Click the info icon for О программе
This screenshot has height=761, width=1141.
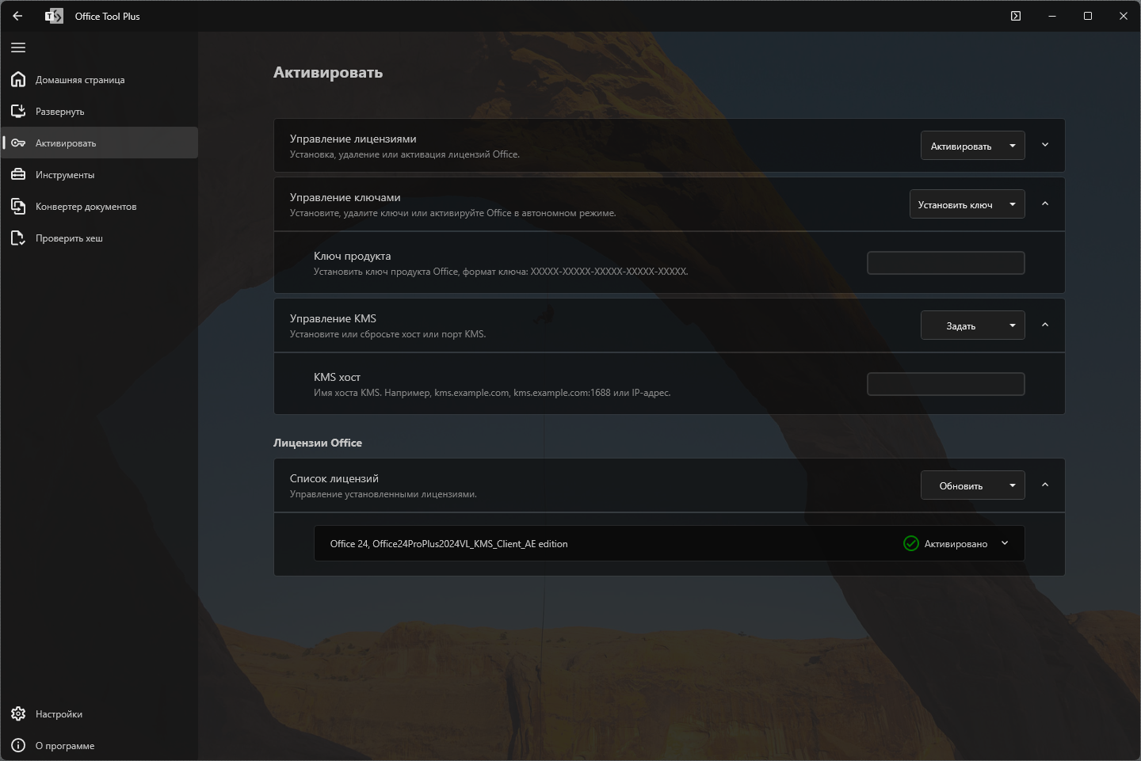[x=18, y=745]
